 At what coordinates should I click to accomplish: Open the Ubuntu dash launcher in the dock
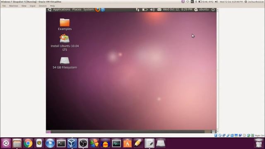pyautogui.click(x=6, y=143)
